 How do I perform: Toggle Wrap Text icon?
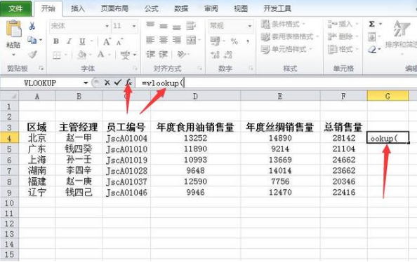tap(191, 26)
